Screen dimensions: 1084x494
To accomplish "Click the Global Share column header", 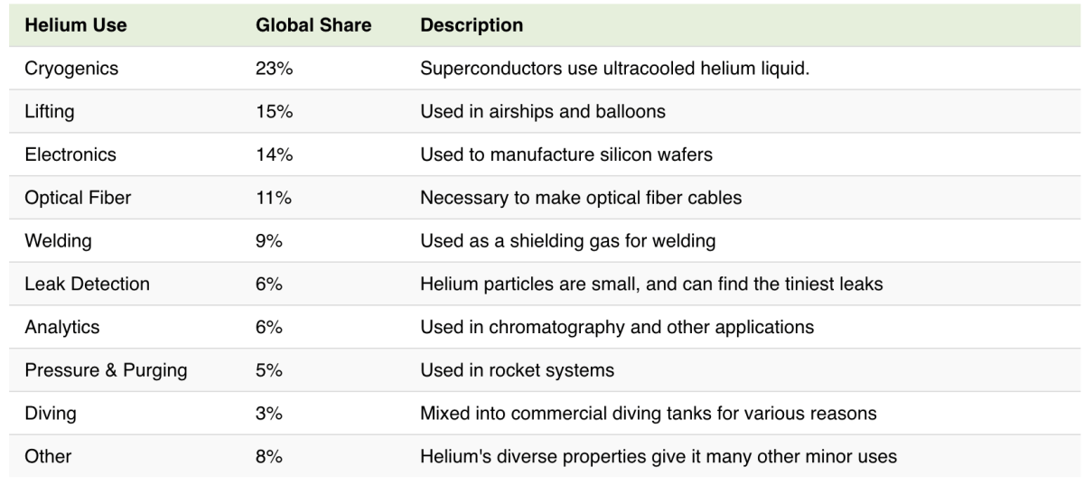I will click(x=313, y=25).
